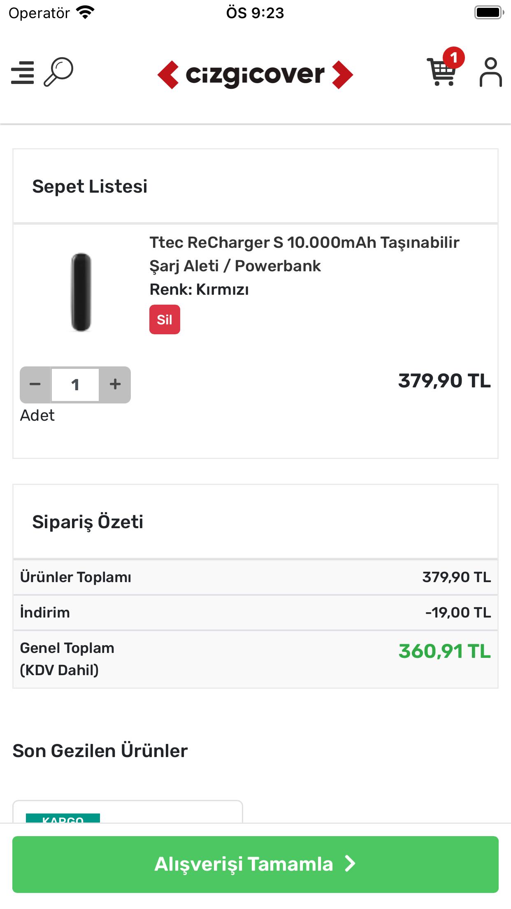Screen dimensions: 511x909
Task: Tap the Genel Toplam amount
Action: [445, 651]
